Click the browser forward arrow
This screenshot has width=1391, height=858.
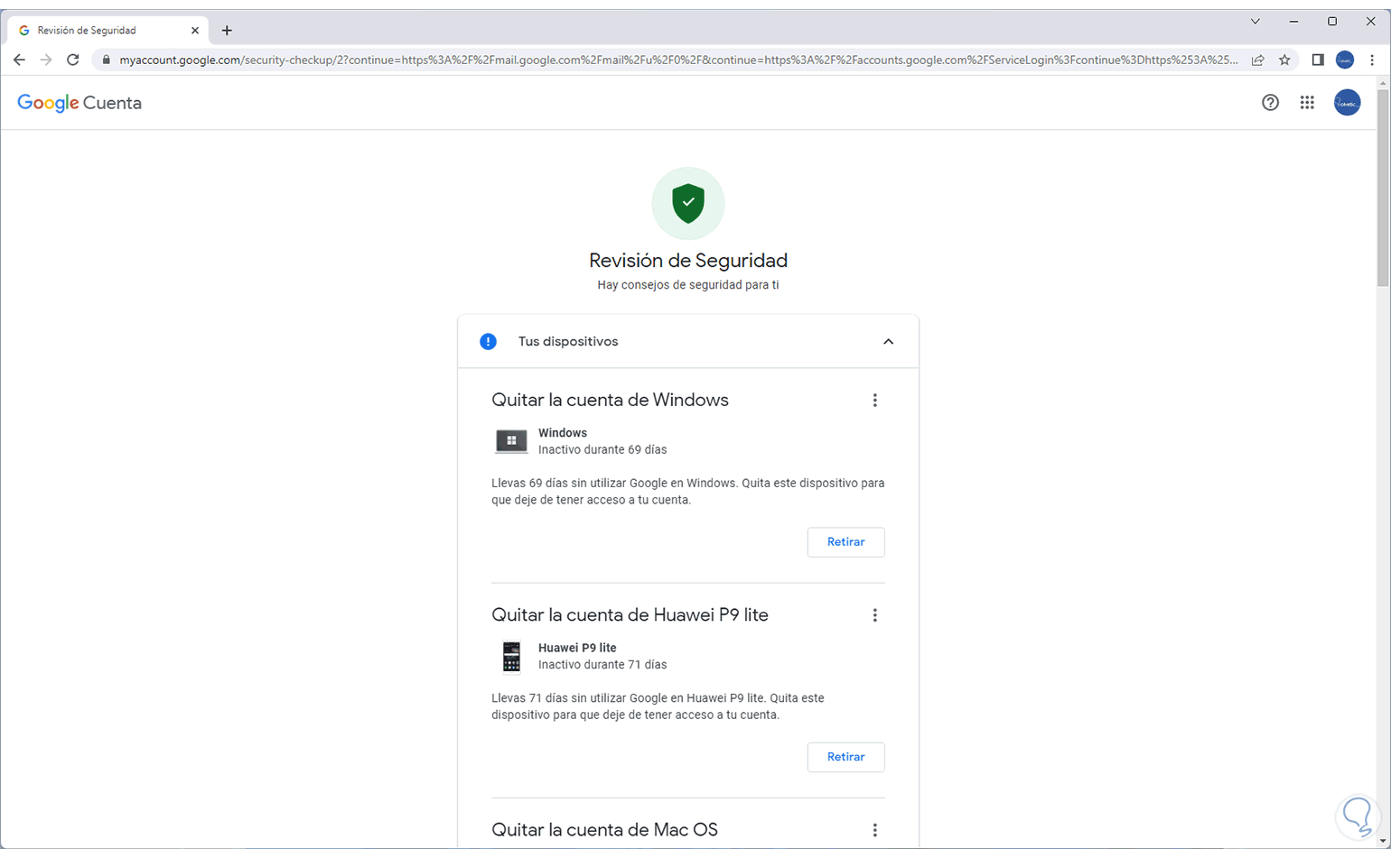pos(46,60)
